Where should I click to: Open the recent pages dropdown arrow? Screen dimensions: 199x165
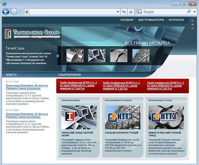(20, 12)
